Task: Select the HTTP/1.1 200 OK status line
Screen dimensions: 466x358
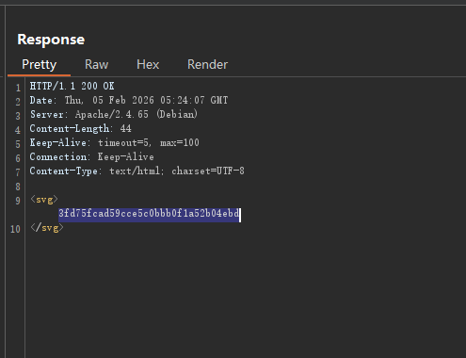Action: point(72,86)
